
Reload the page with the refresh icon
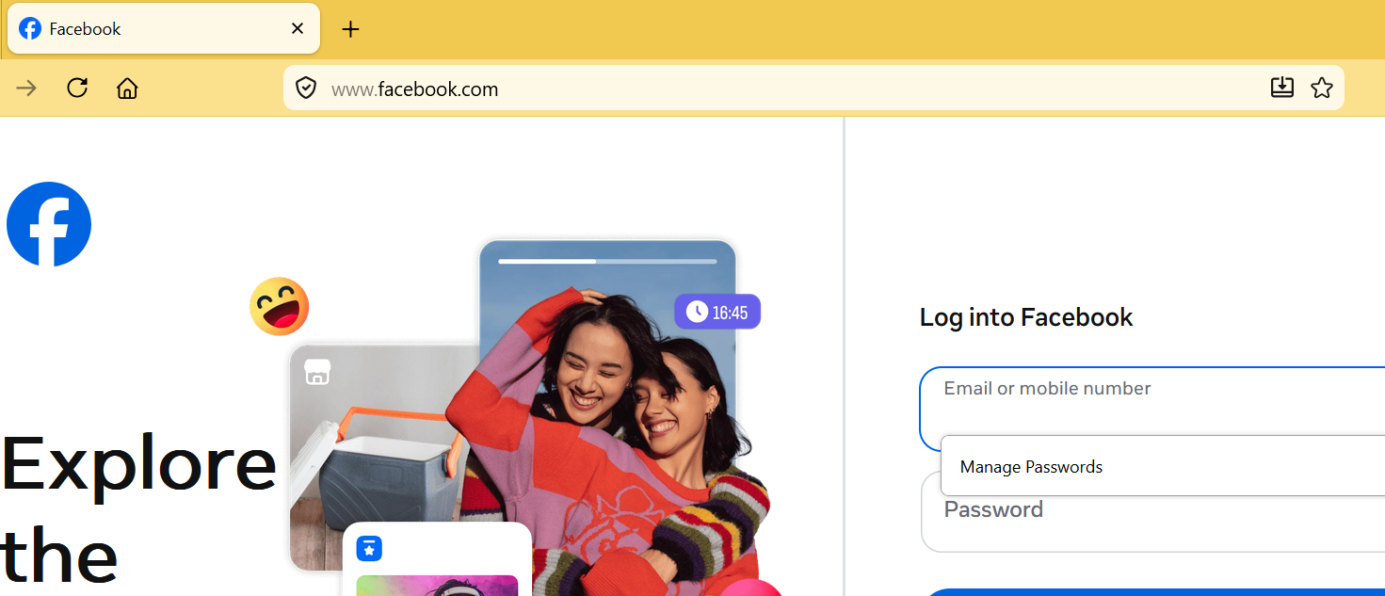point(77,89)
